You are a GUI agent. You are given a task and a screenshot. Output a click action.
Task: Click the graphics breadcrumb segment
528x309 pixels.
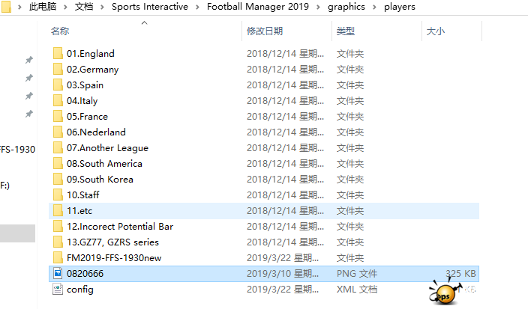point(346,7)
